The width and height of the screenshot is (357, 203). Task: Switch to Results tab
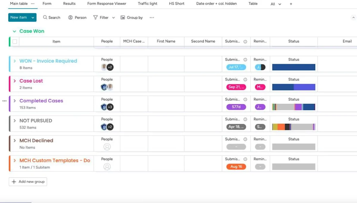pos(69,4)
